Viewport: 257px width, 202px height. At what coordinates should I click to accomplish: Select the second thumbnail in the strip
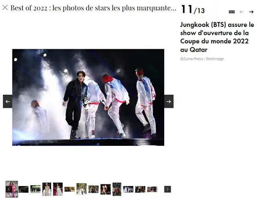(x=23, y=189)
